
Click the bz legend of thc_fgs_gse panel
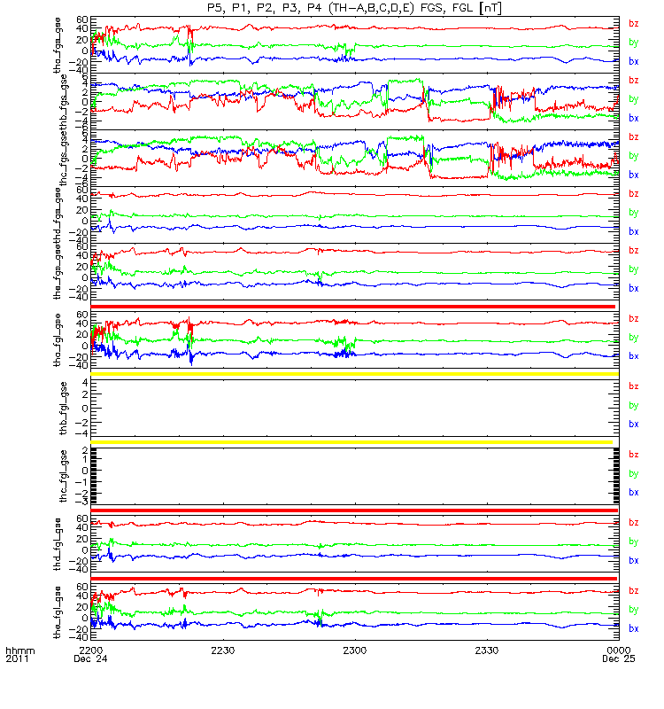pyautogui.click(x=634, y=137)
